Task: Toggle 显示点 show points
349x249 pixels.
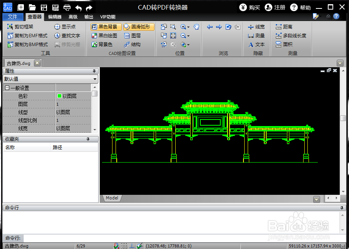Action: point(65,27)
